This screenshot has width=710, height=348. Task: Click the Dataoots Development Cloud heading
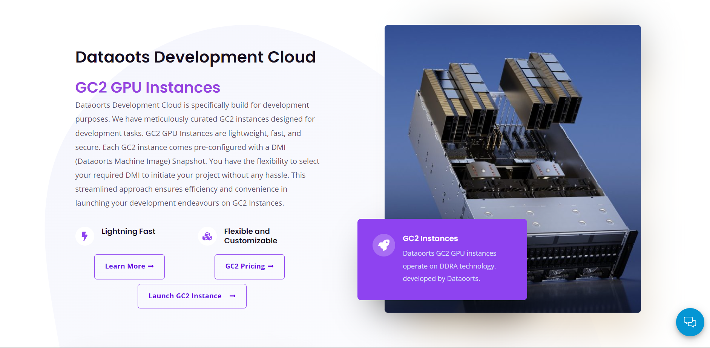tap(195, 57)
